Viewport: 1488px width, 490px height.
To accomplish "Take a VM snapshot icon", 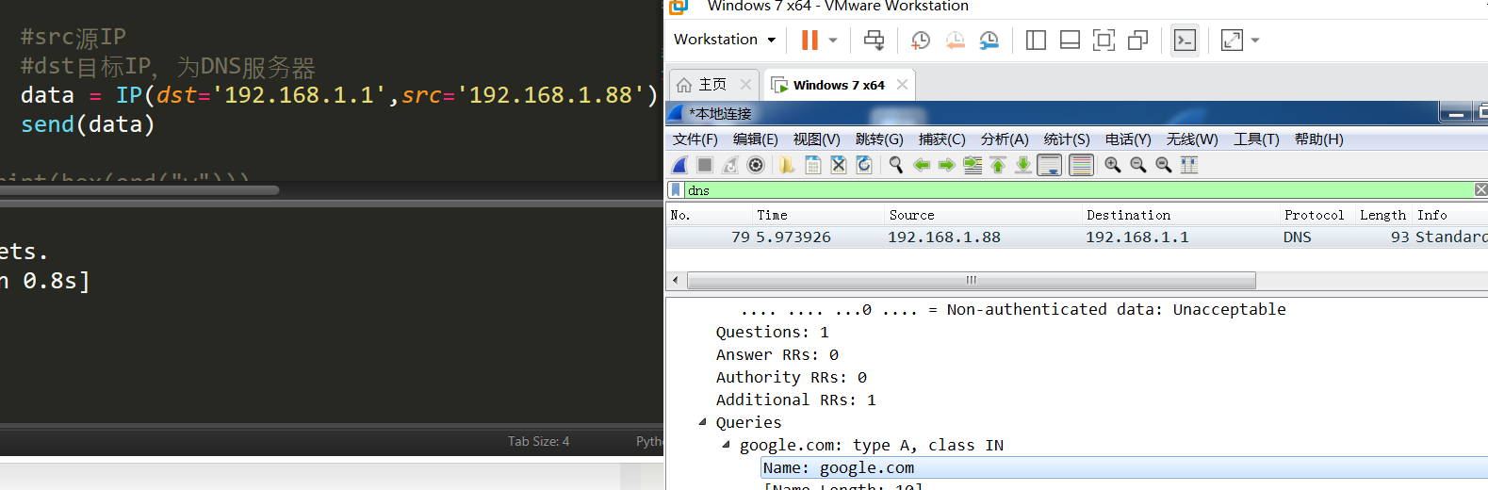I will (921, 40).
